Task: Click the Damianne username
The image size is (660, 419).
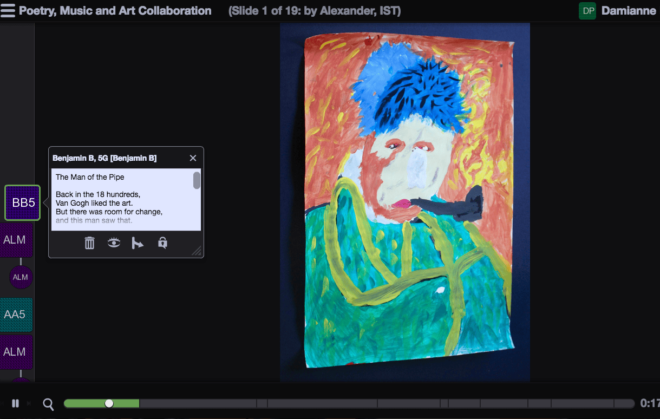Action: pyautogui.click(x=629, y=11)
